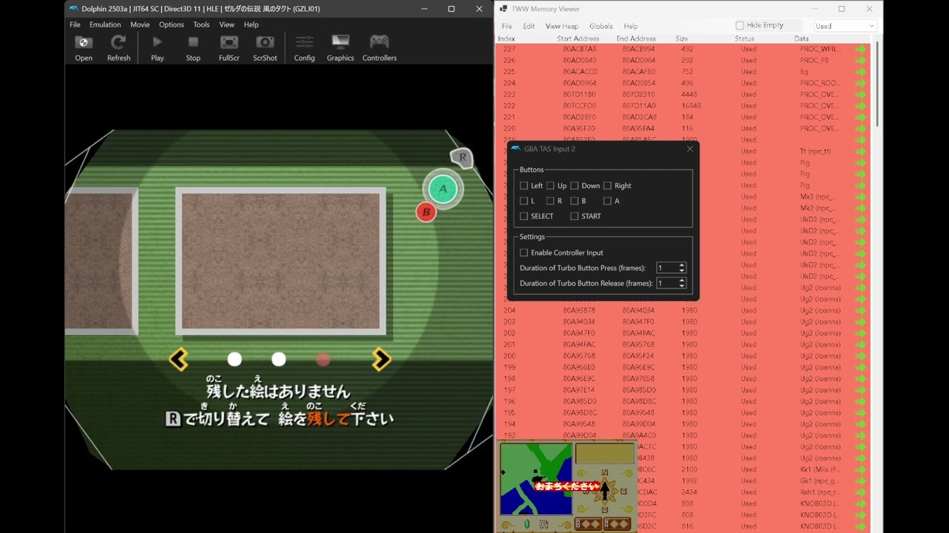Image resolution: width=949 pixels, height=533 pixels.
Task: Click the R button icon in game view
Action: coord(462,157)
